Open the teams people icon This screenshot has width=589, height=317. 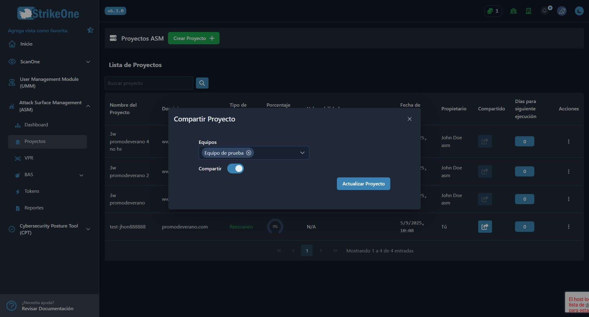point(513,11)
